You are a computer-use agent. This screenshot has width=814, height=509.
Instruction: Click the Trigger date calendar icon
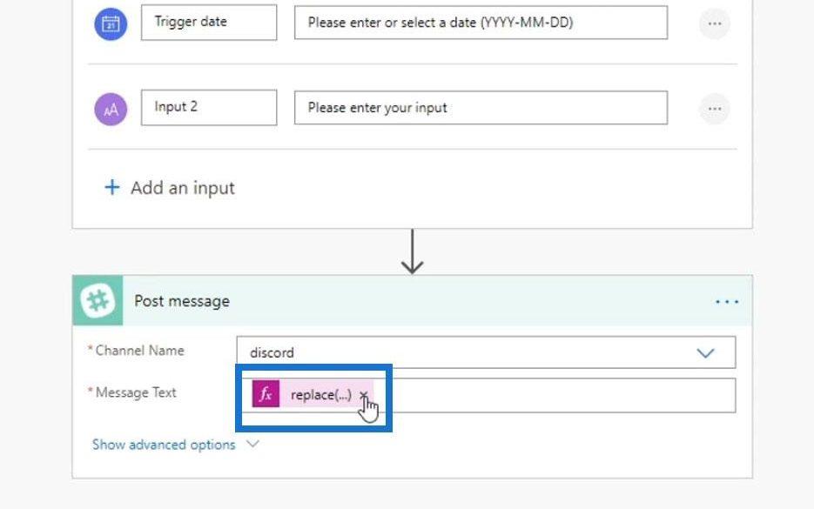[111, 23]
